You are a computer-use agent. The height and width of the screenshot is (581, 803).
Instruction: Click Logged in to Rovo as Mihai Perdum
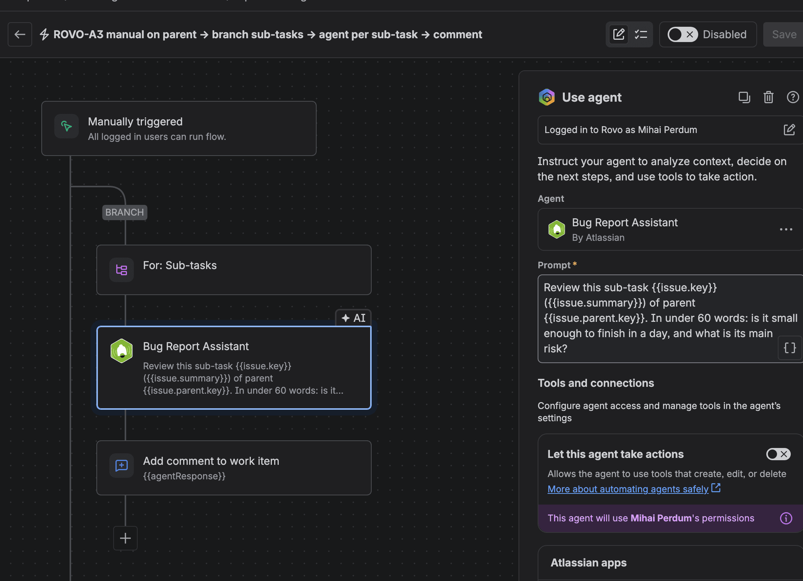[621, 130]
